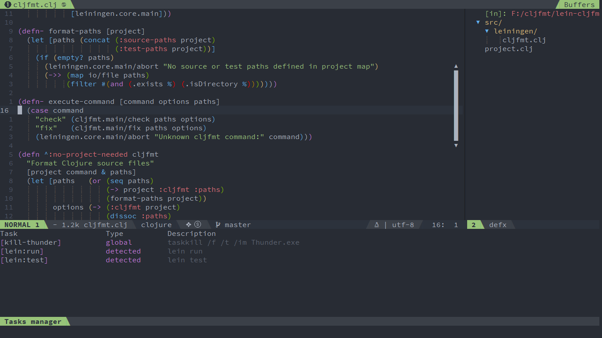The height and width of the screenshot is (338, 602).
Task: Click the @ glyph after cljfmt.clj tab name
Action: coord(64,4)
